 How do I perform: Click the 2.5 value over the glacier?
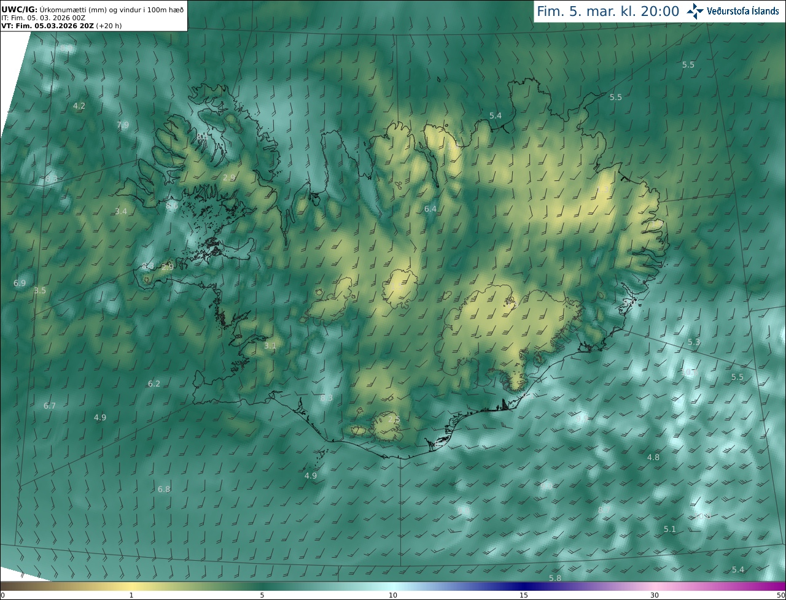[394, 420]
